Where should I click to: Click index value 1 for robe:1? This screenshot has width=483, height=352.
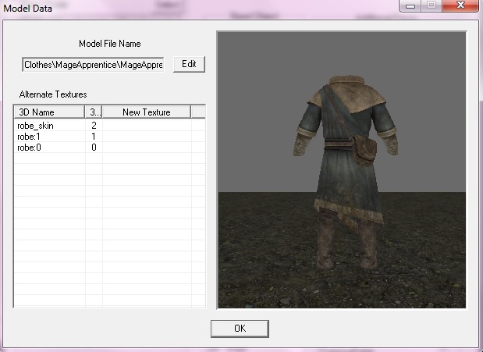tap(94, 137)
